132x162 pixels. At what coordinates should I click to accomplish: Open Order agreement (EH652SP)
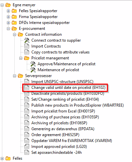pyautogui.click(x=55, y=135)
